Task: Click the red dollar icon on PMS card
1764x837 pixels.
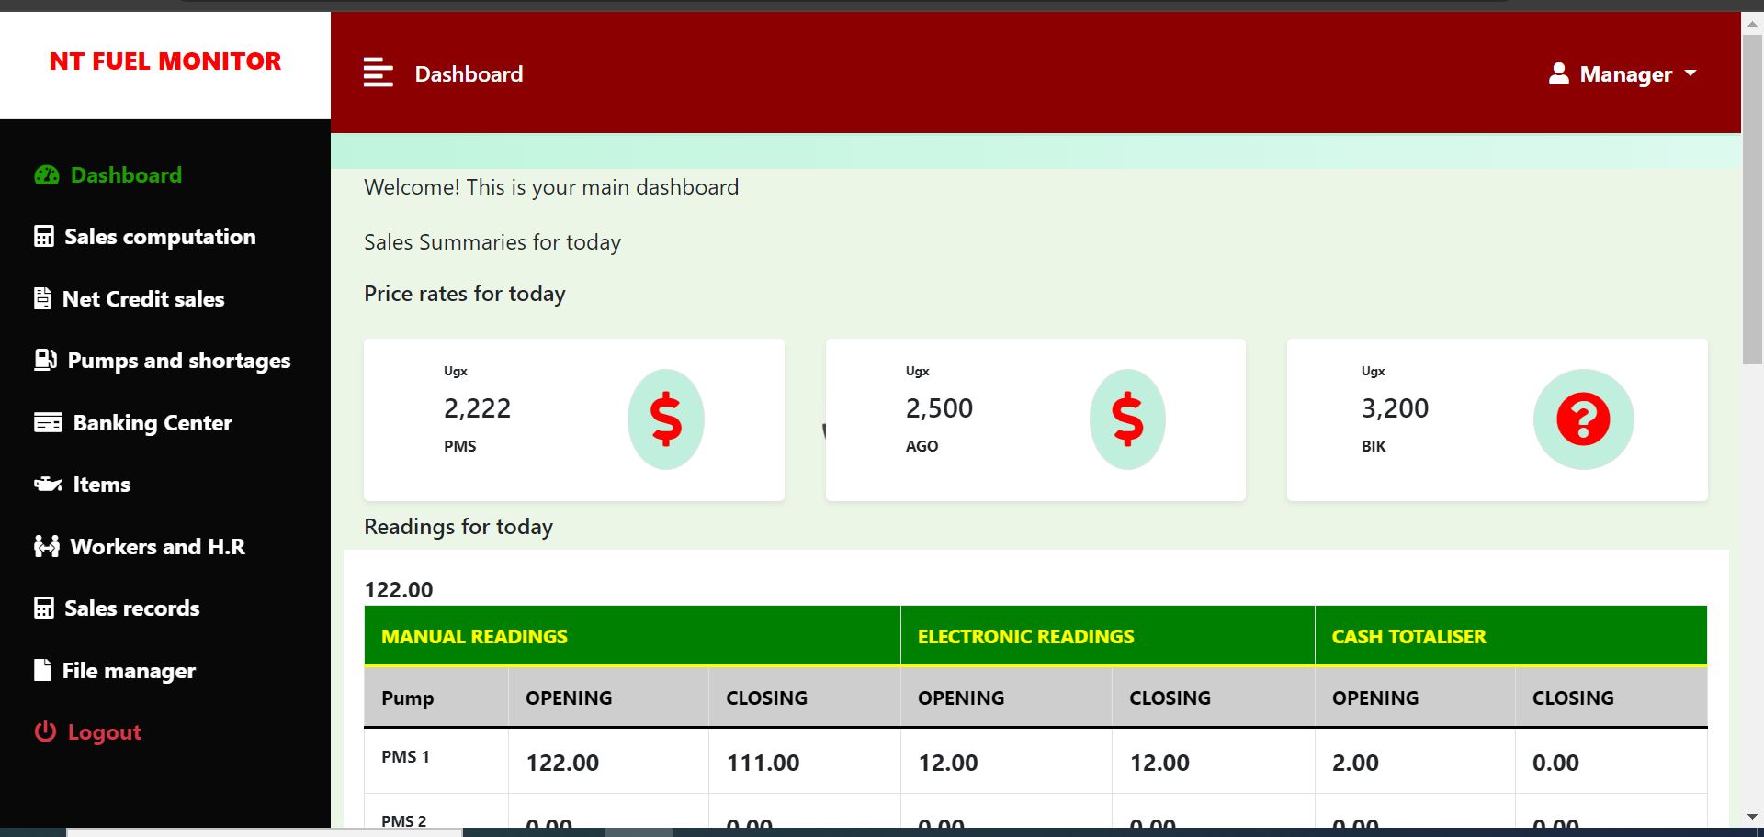Action: (665, 419)
